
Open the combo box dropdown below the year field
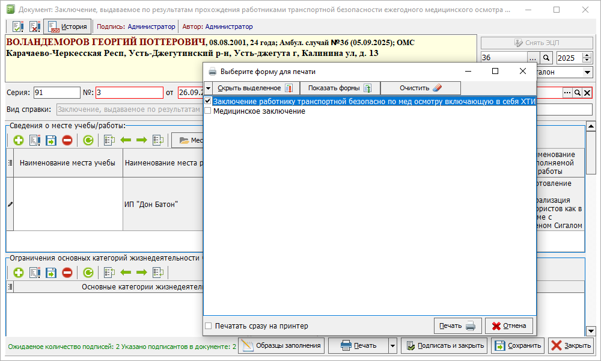(x=587, y=72)
